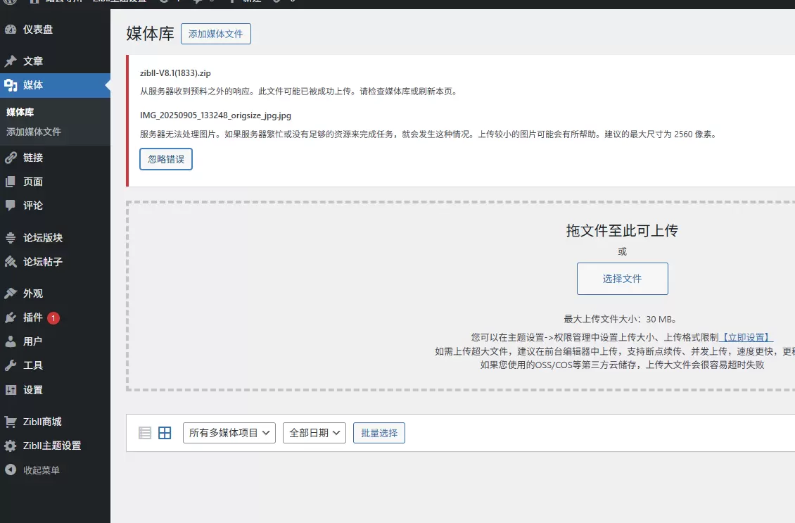Open the 媒体库 submenu item
The image size is (795, 523).
(20, 112)
